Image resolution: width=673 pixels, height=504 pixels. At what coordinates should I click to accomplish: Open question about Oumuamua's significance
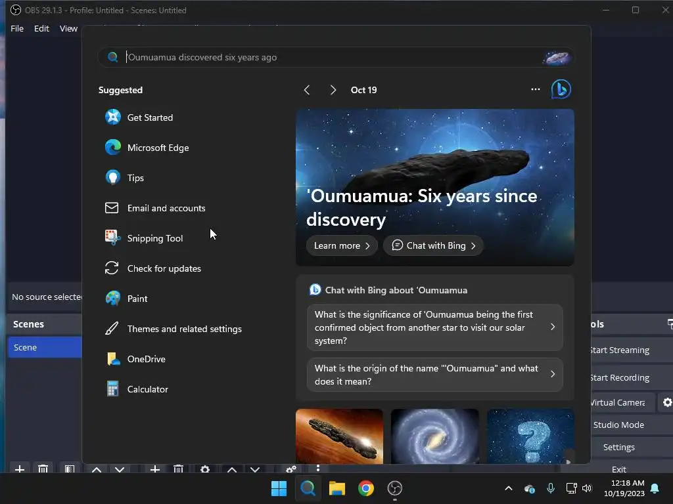[435, 327]
